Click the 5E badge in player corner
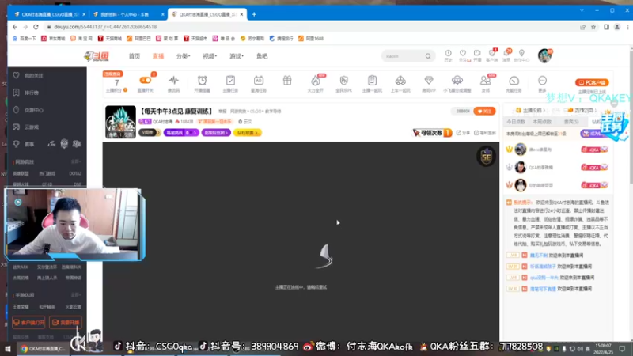Viewport: 633px width, 356px height. click(486, 156)
